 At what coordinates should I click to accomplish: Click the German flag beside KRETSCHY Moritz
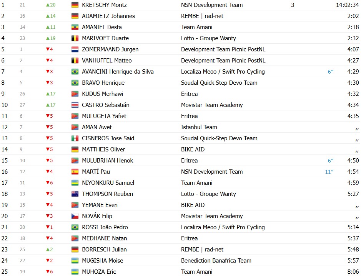[75, 5]
